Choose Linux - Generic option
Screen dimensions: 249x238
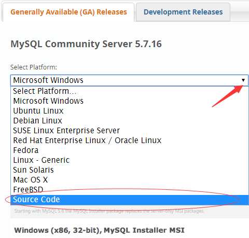click(129, 160)
